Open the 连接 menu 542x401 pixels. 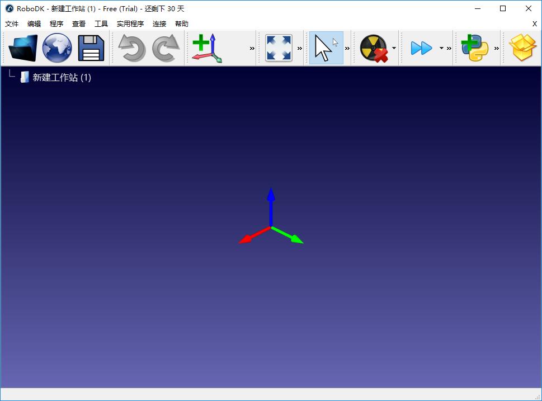(159, 24)
